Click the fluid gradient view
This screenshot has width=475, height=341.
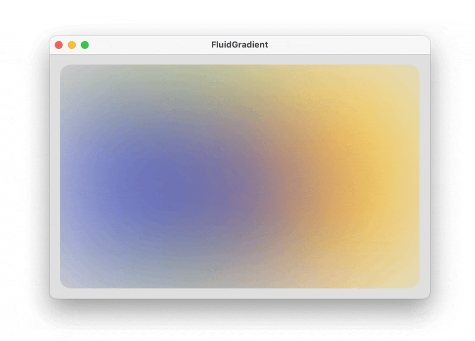coord(239,176)
